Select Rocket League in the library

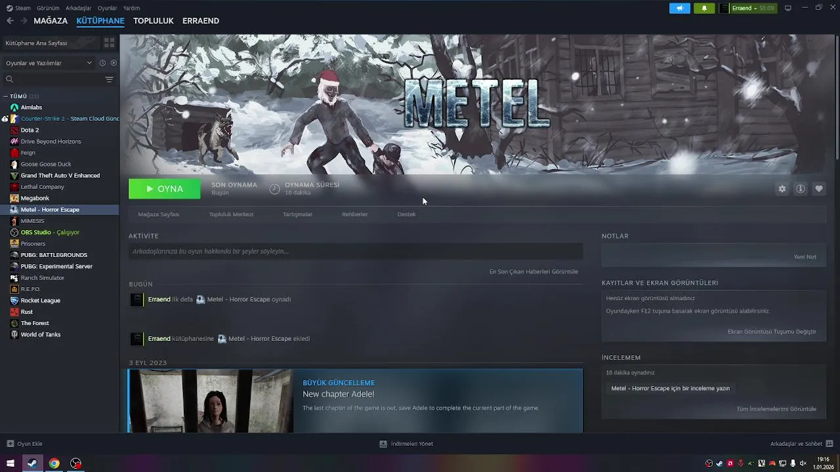point(40,300)
